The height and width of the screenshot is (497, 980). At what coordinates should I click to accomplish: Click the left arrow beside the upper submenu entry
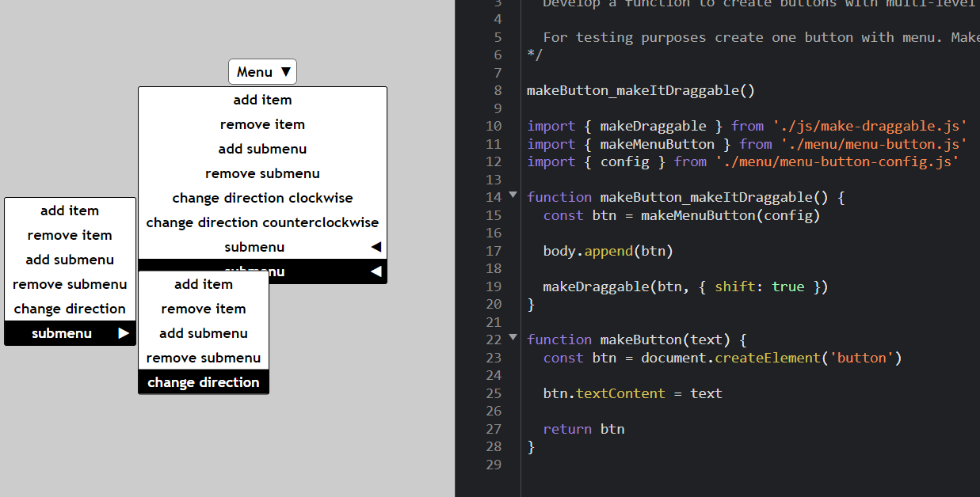pos(376,247)
